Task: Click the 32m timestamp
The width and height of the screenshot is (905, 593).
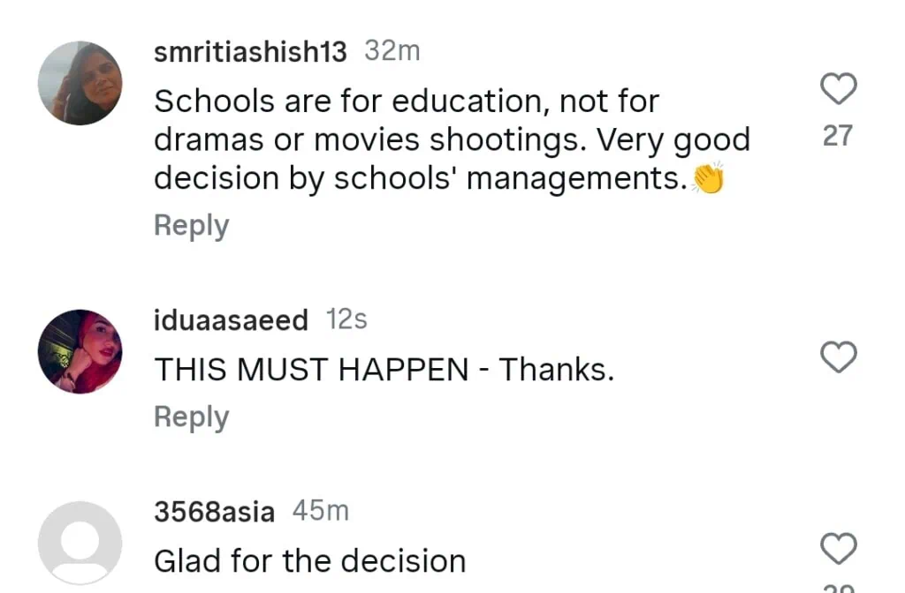Action: pos(392,51)
